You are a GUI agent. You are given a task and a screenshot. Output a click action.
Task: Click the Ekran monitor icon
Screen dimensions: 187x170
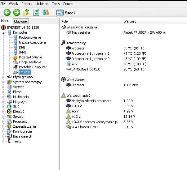click(9, 92)
